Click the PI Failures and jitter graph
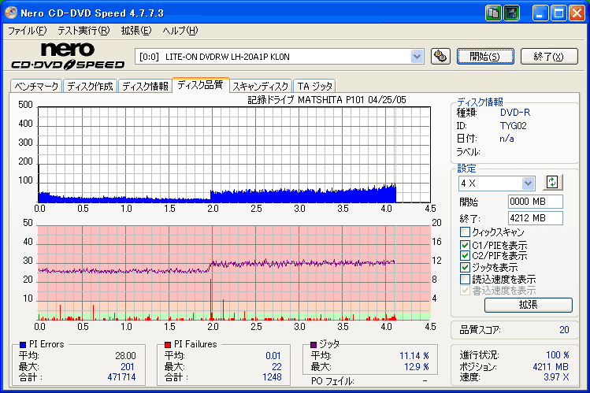This screenshot has height=393, width=590. [234, 273]
